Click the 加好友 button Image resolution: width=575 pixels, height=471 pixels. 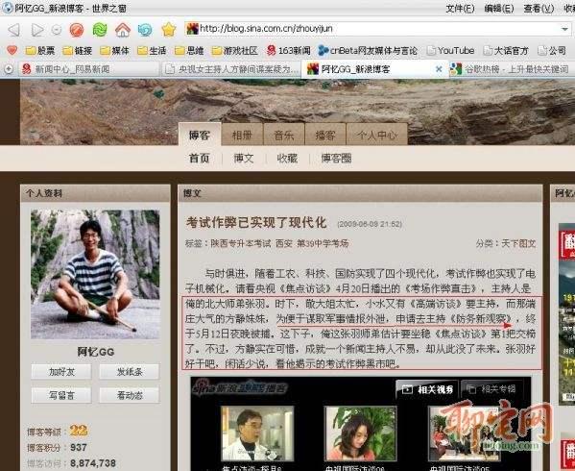click(x=61, y=372)
